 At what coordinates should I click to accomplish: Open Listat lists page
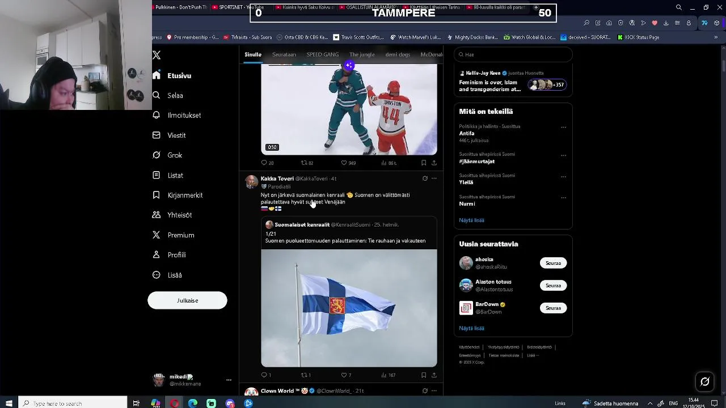click(x=168, y=175)
